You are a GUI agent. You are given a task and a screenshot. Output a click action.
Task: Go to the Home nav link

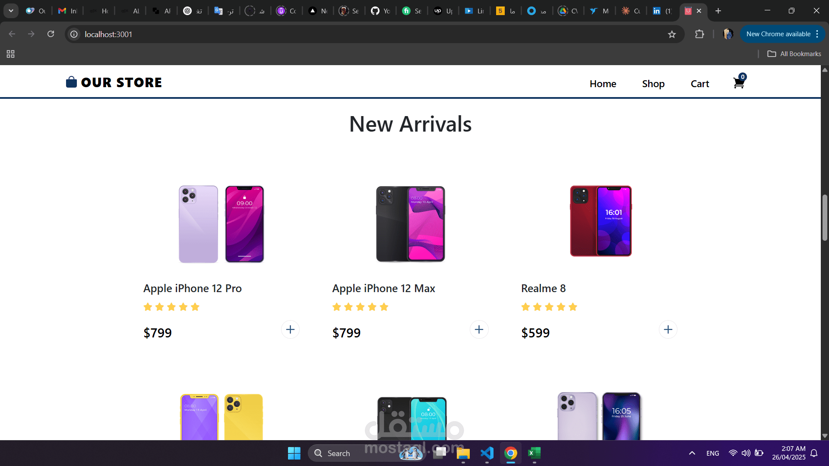click(x=603, y=84)
